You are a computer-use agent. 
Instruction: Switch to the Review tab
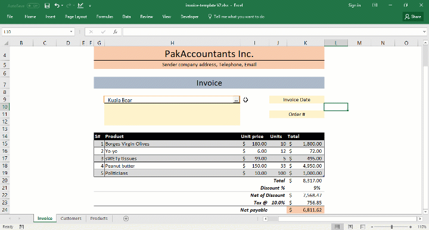click(147, 17)
